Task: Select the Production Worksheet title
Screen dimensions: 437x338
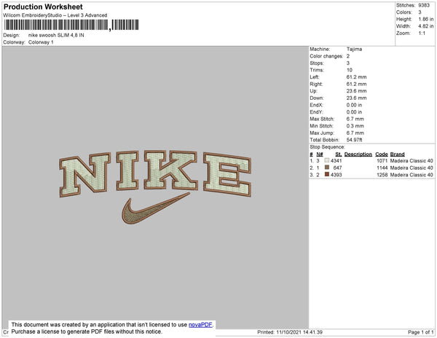Action: [43, 7]
